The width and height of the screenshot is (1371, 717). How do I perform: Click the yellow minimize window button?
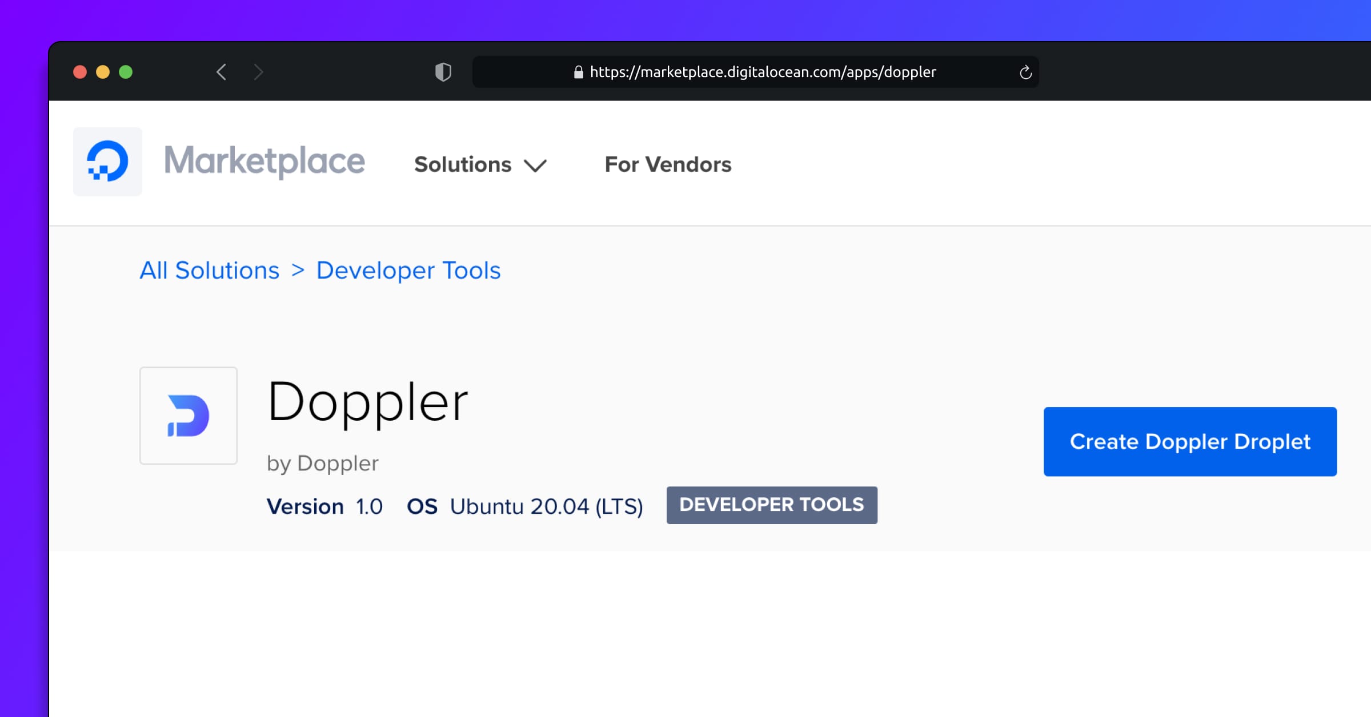click(103, 72)
